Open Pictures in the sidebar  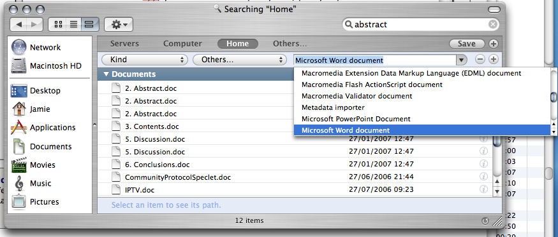(35, 202)
